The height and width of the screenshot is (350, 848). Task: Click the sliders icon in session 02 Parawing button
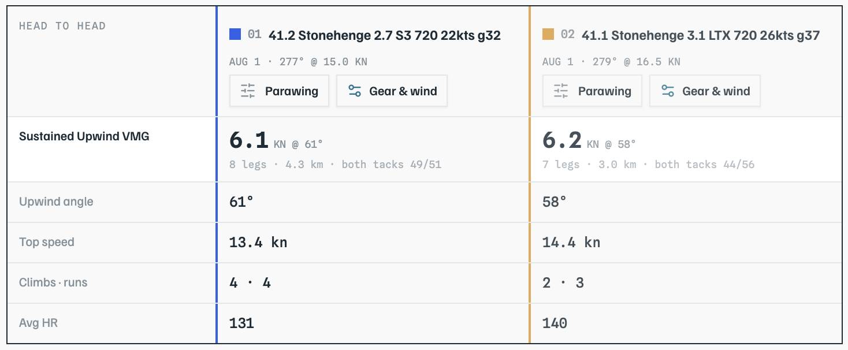561,91
